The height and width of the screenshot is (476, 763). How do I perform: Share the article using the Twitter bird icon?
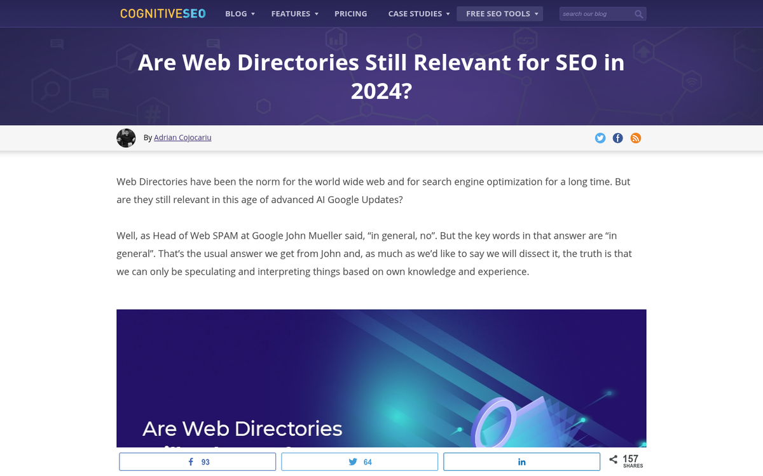pyautogui.click(x=359, y=461)
